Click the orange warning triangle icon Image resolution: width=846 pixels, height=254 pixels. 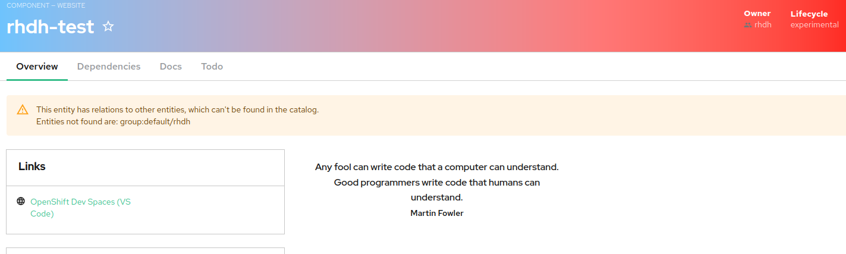(23, 109)
